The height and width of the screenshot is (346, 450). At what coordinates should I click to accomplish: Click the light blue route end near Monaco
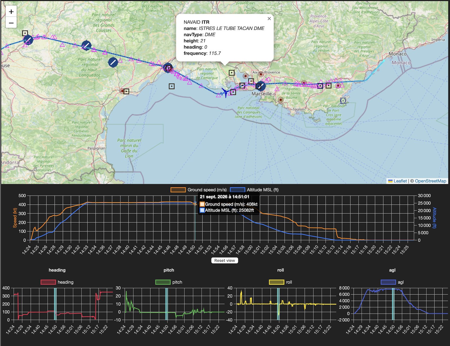(x=384, y=60)
